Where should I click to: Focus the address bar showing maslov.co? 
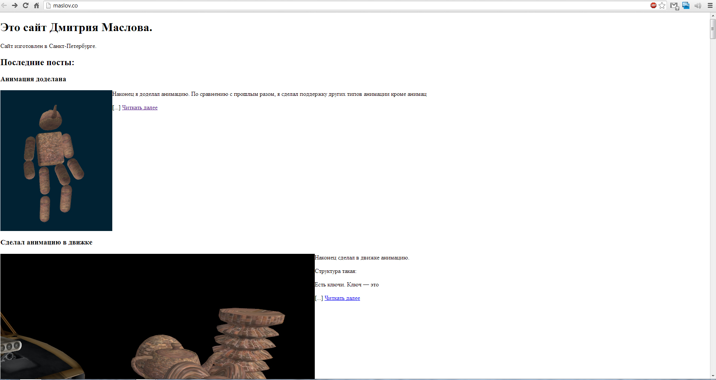pyautogui.click(x=337, y=6)
